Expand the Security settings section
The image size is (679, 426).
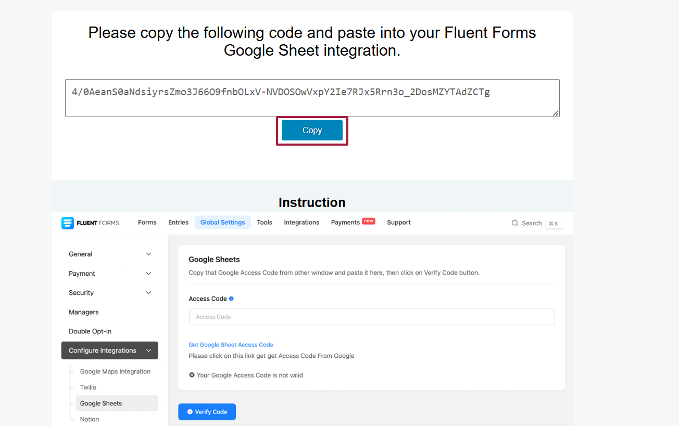pos(148,293)
